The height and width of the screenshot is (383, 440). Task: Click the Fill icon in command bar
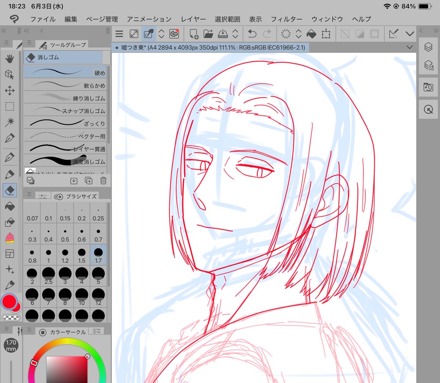(x=311, y=34)
